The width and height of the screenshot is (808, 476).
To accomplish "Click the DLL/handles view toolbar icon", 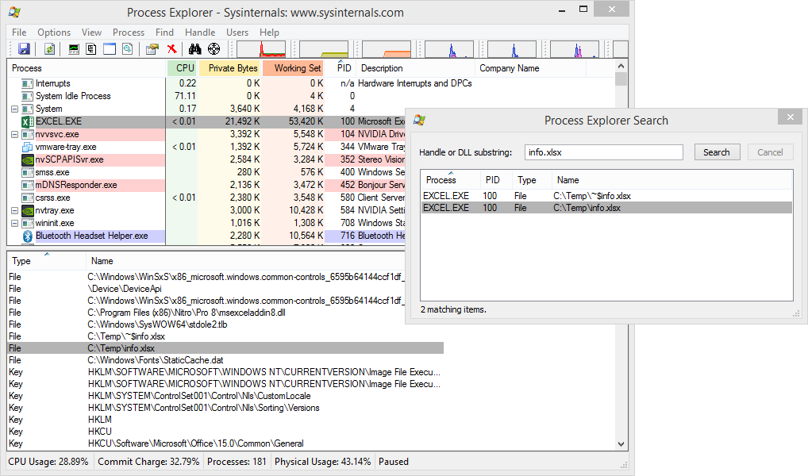I will tap(127, 49).
